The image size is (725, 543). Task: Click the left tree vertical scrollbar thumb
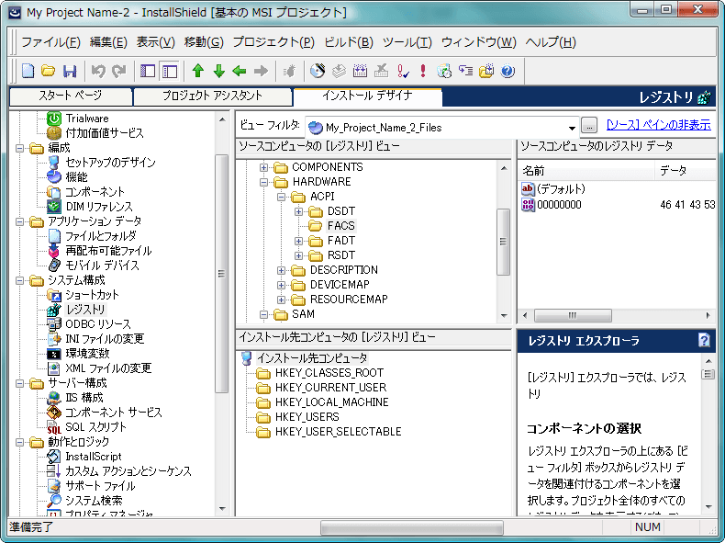[221, 274]
